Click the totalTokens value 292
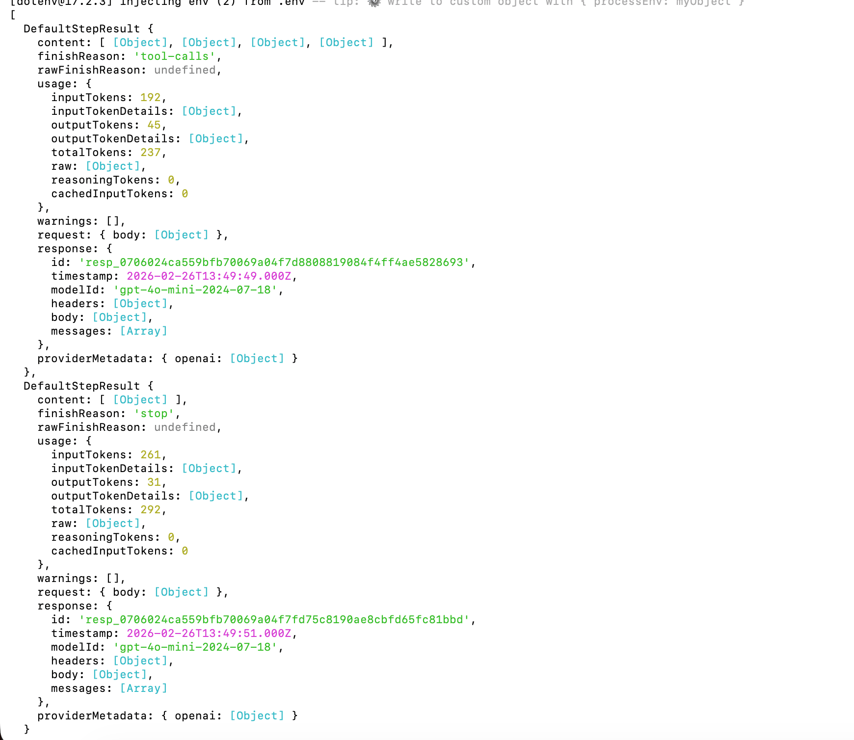This screenshot has width=854, height=740. coord(151,510)
